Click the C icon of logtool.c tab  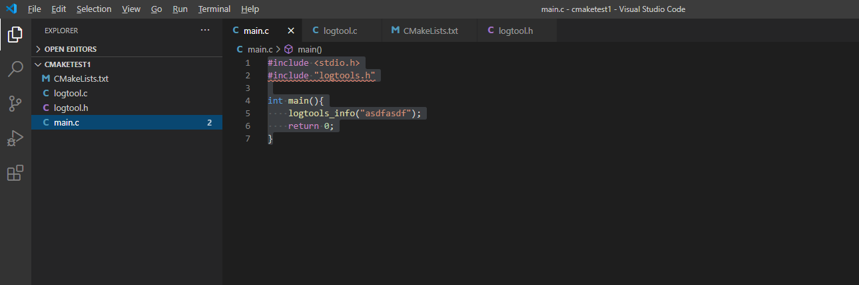(316, 31)
